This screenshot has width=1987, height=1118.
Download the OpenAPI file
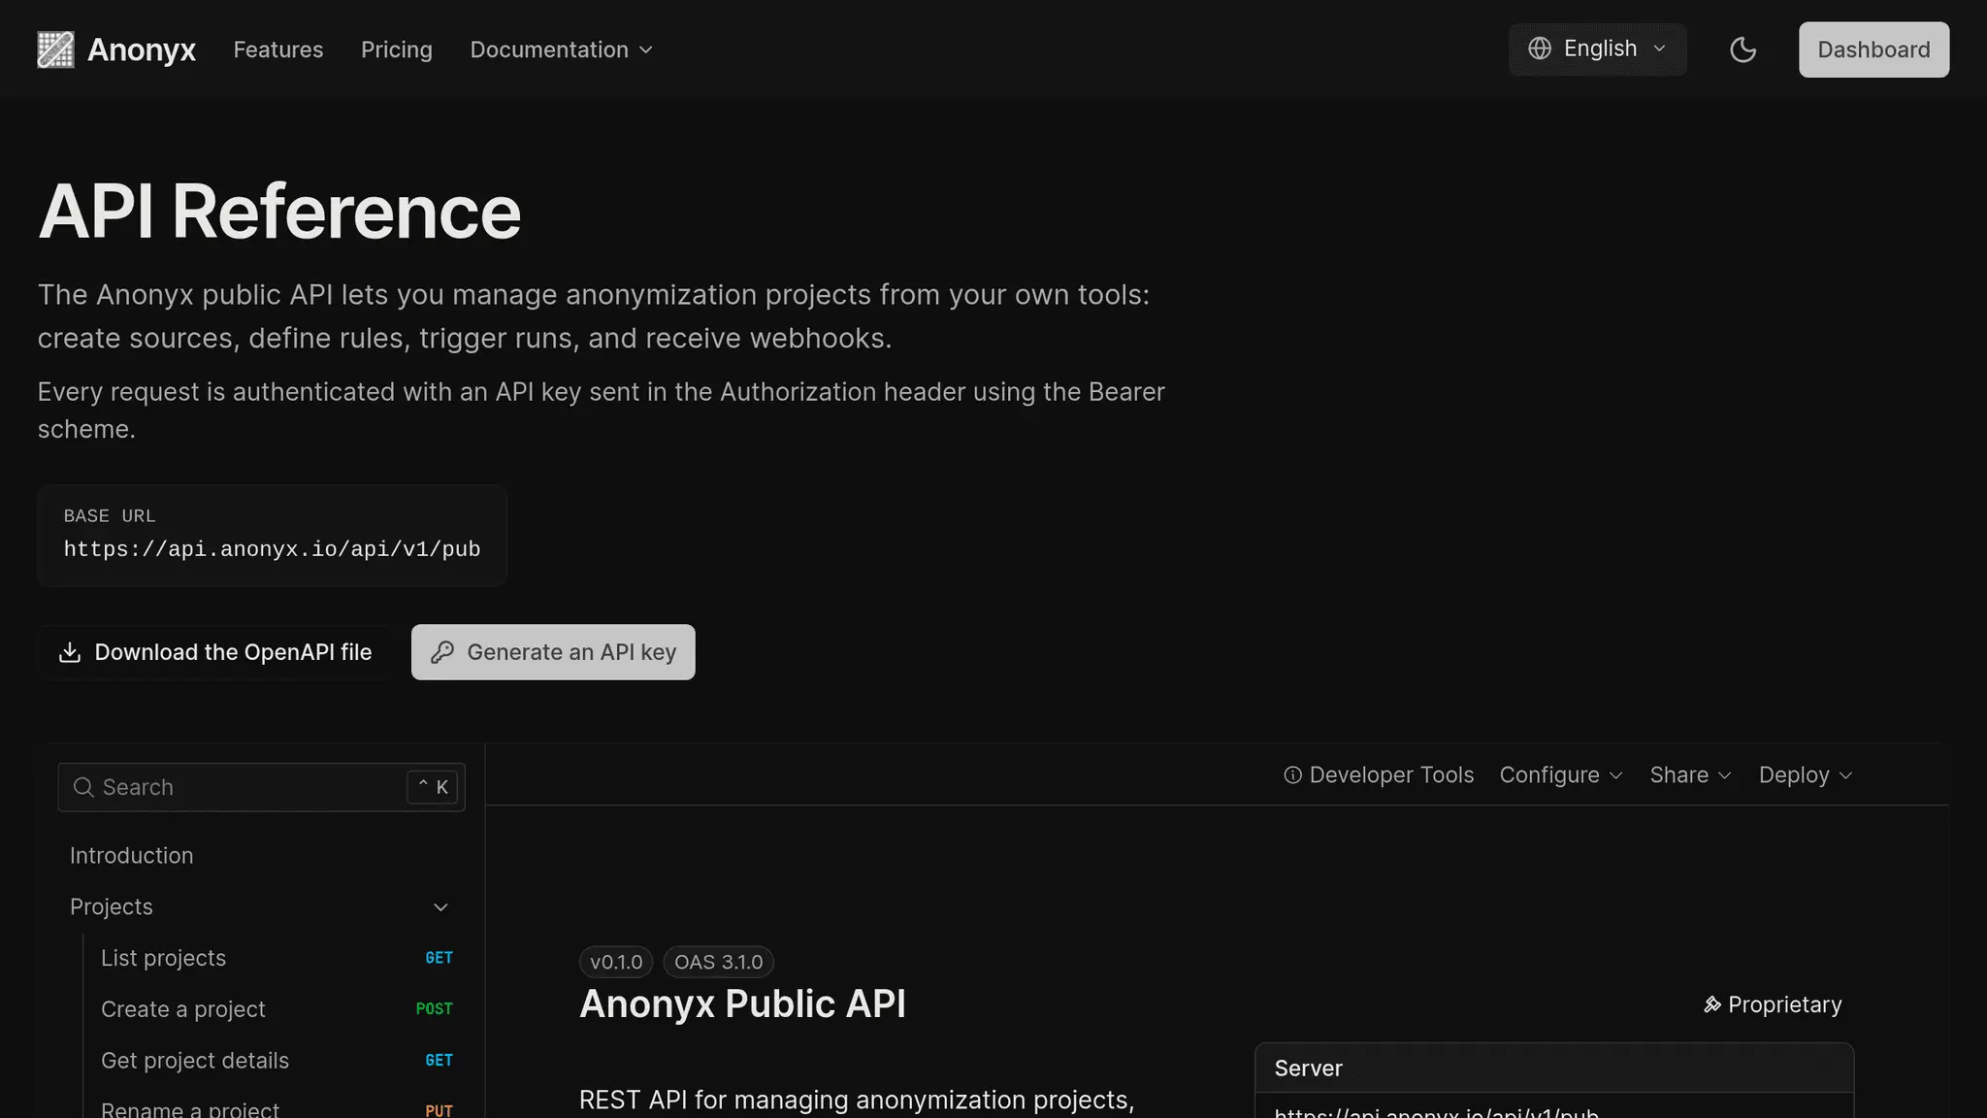point(214,652)
